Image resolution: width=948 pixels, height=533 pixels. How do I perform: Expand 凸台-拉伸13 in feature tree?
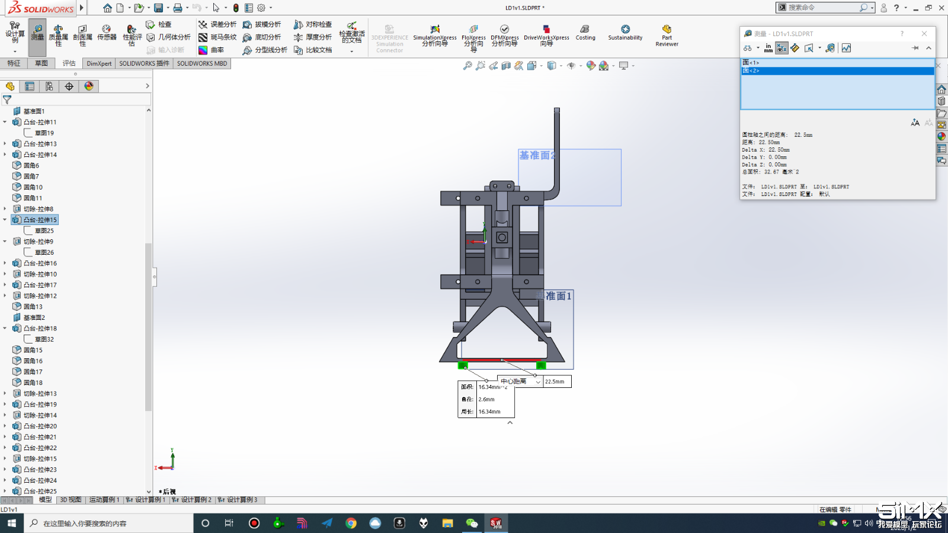tap(5, 144)
